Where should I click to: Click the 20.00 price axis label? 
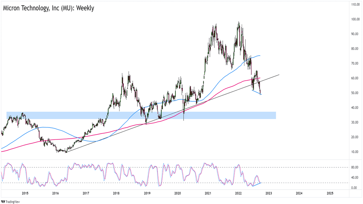point(355,137)
